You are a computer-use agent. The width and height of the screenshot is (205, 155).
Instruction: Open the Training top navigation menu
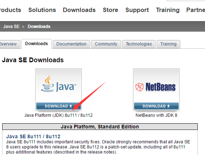[x=168, y=10]
